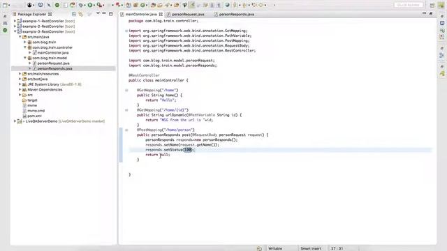Switch to the personResponds.java tab
The height and width of the screenshot is (251, 447).
236,14
